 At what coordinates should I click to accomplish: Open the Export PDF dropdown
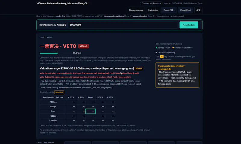pyautogui.click(x=169, y=10)
